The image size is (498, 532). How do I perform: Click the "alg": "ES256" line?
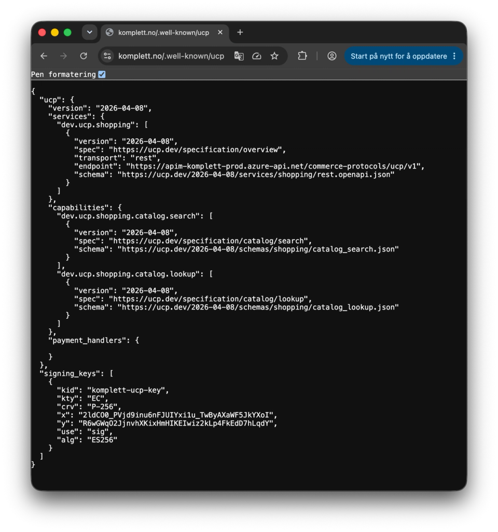point(87,440)
